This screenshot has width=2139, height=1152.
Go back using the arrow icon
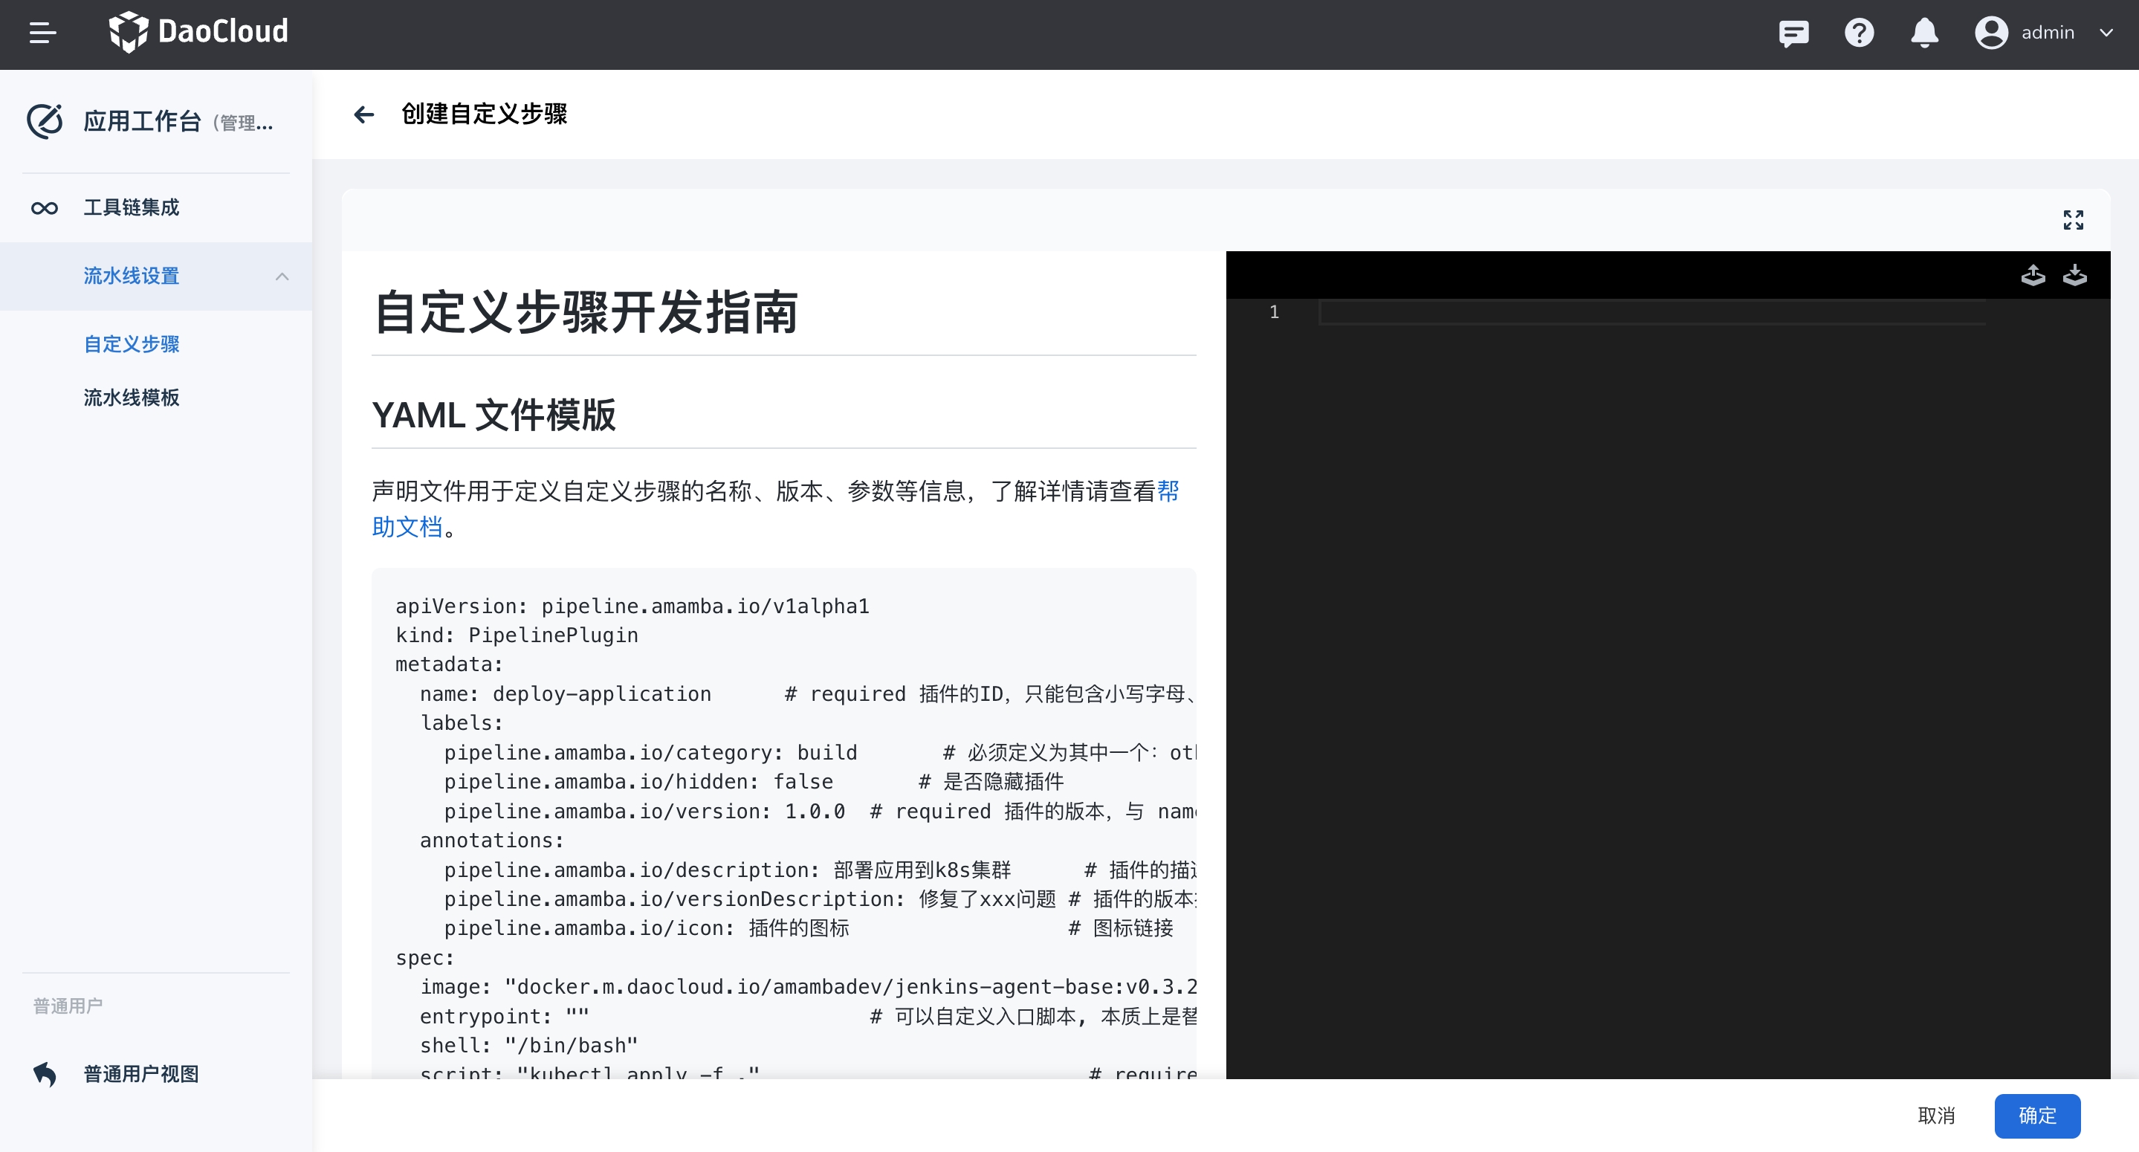363,114
